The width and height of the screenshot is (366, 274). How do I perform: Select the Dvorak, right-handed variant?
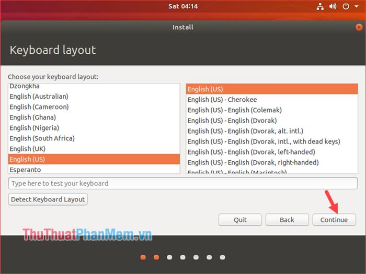[272, 163]
